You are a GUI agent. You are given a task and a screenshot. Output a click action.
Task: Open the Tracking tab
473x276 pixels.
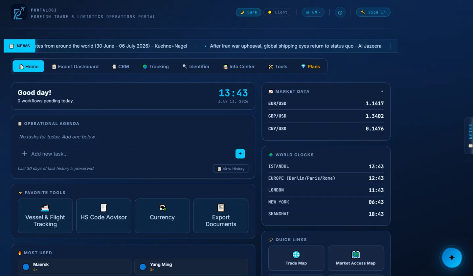(x=156, y=66)
